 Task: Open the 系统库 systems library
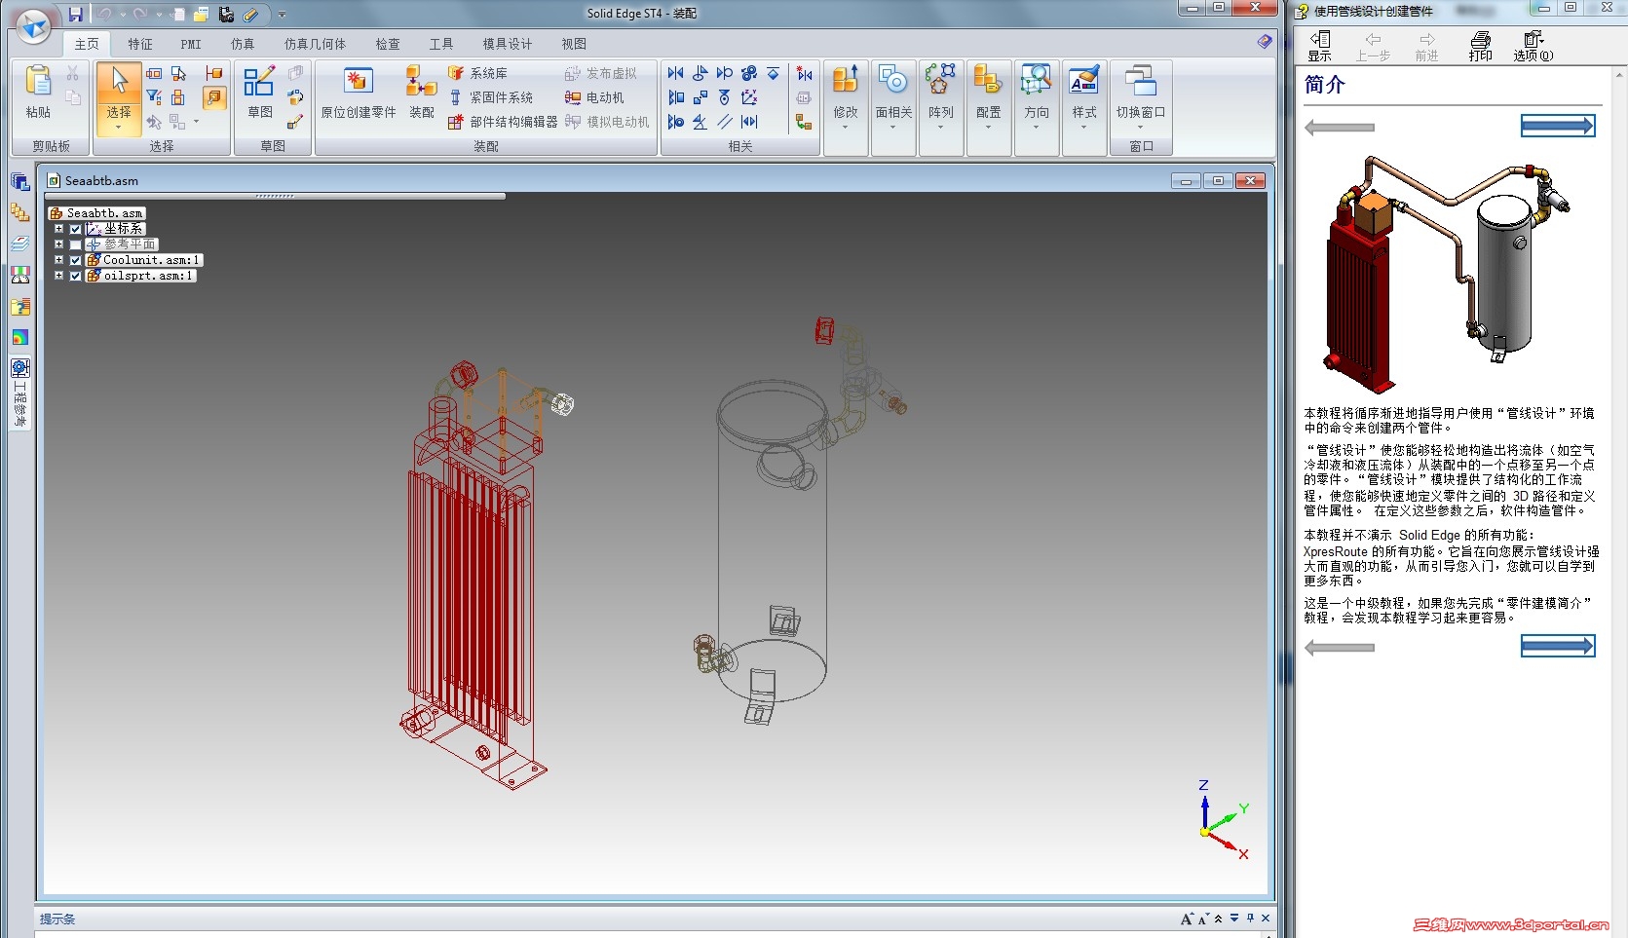pos(478,73)
